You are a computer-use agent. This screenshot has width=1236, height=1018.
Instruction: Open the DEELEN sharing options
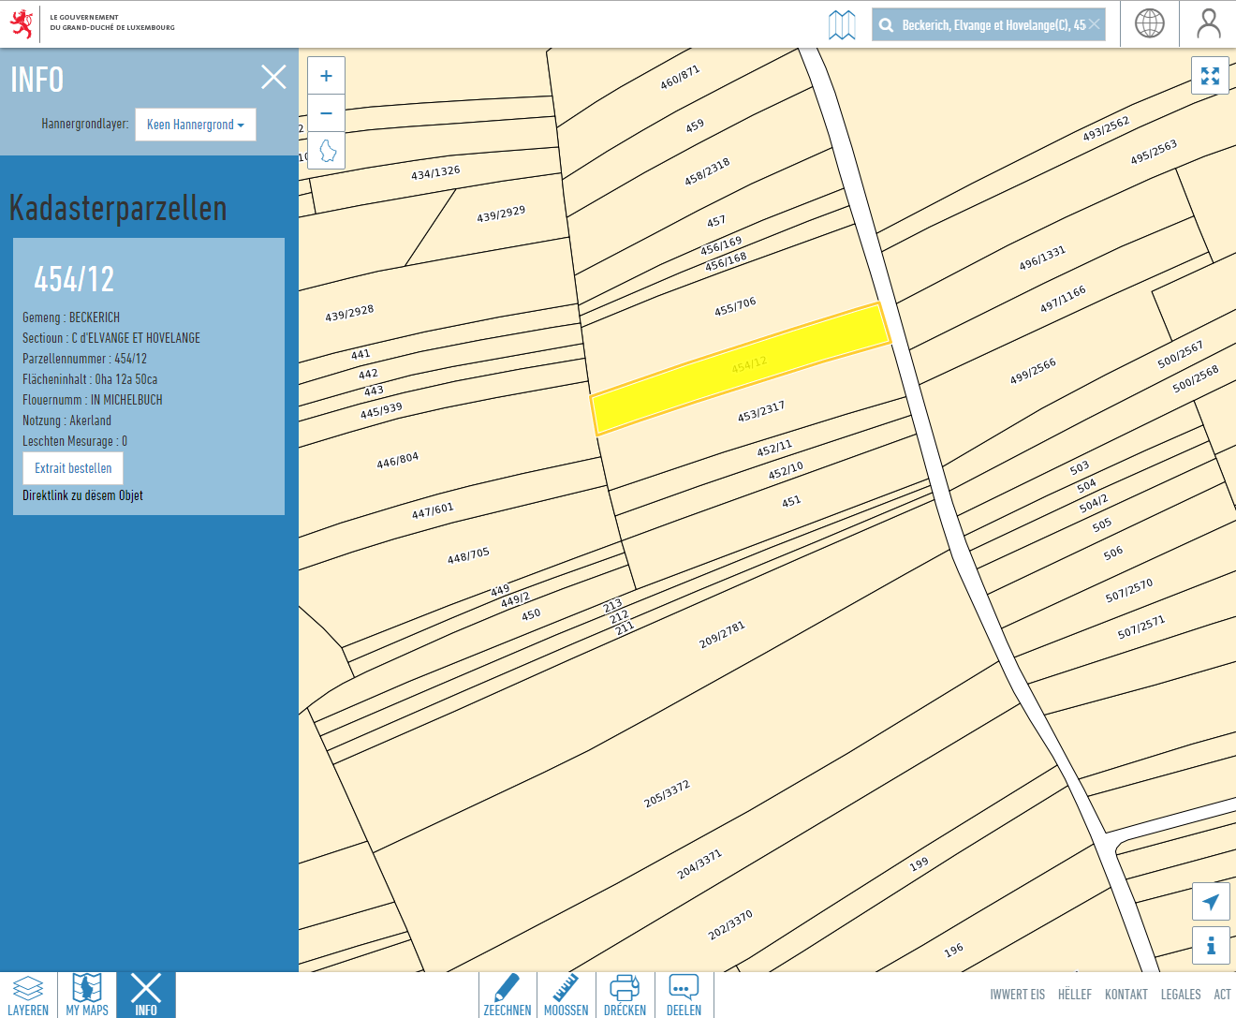[x=684, y=995]
